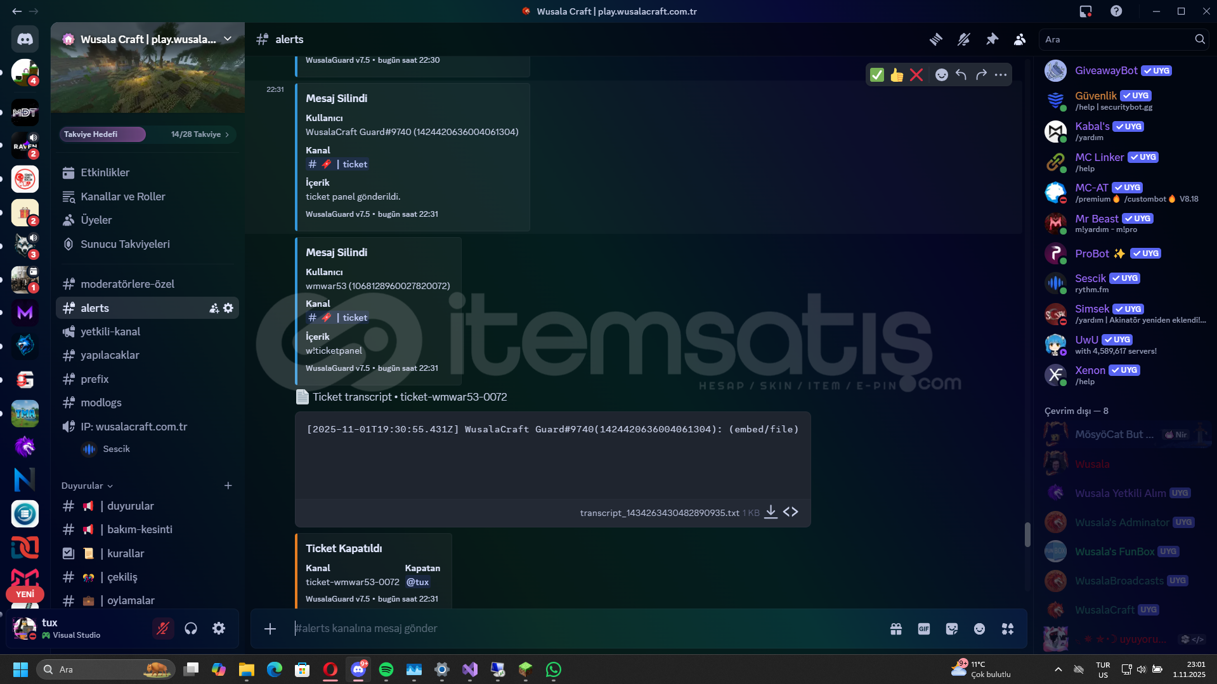Add green checkmark reaction to message
Image resolution: width=1217 pixels, height=684 pixels.
tap(876, 75)
